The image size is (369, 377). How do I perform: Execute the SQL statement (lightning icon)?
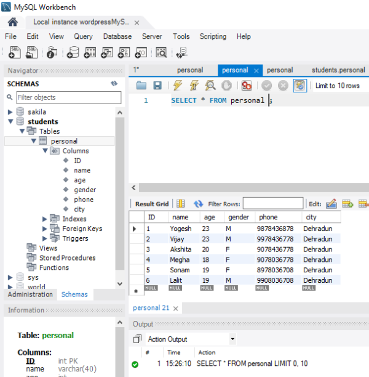pyautogui.click(x=178, y=86)
